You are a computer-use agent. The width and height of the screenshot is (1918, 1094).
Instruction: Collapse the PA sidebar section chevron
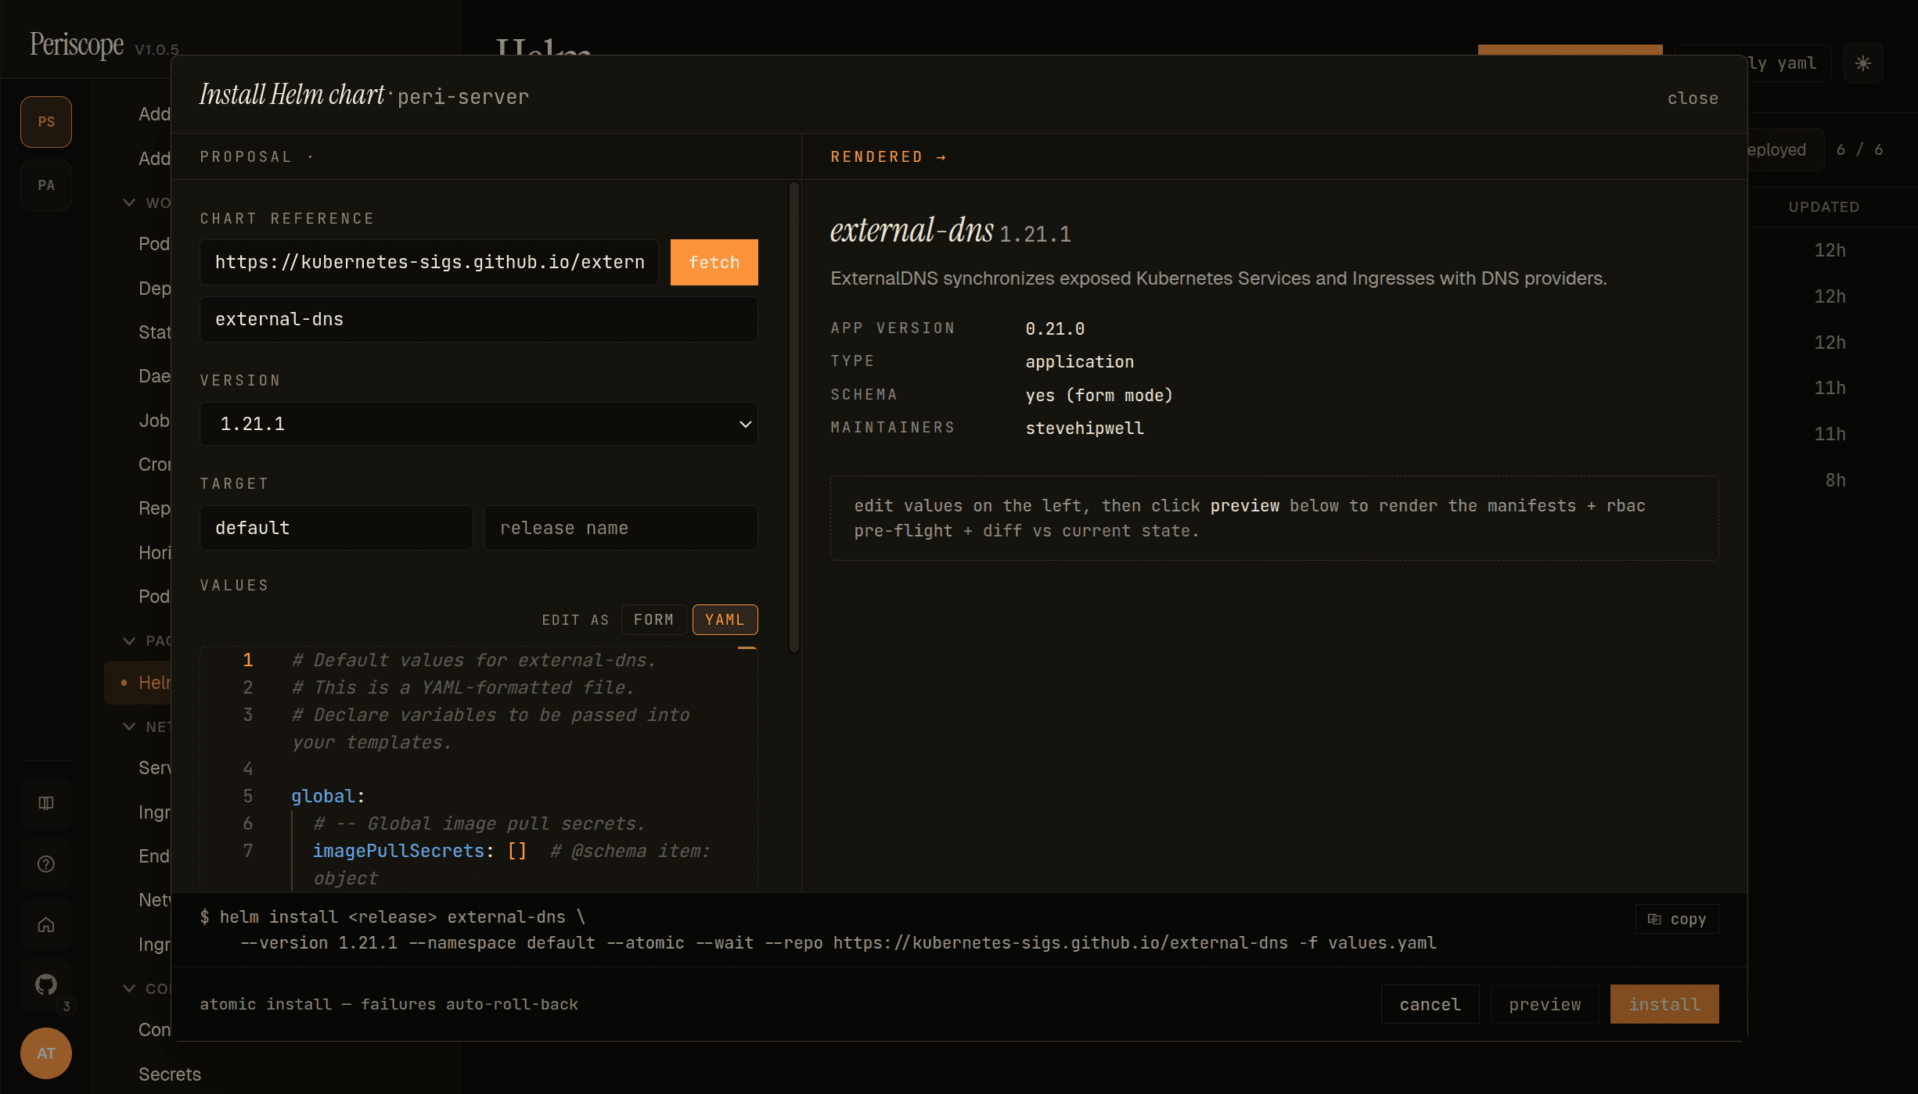pos(129,641)
